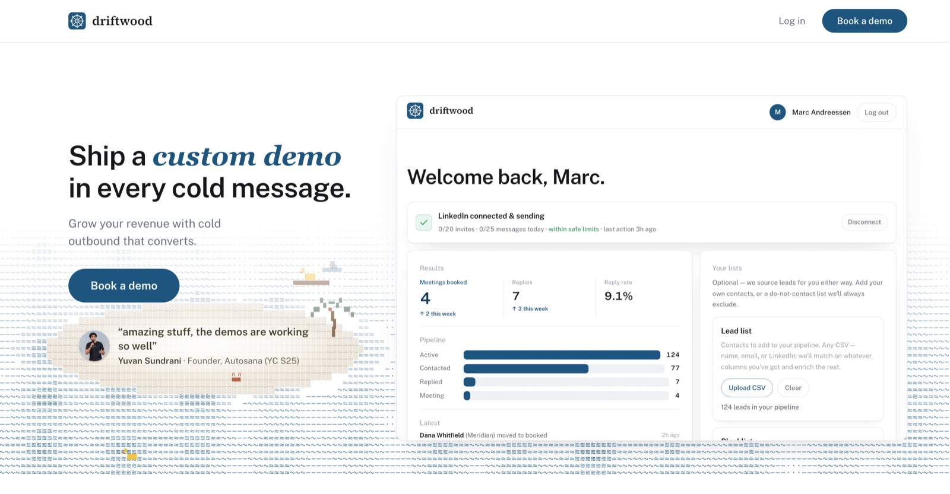Click the 'Welcome back, Marc.' heading

506,177
